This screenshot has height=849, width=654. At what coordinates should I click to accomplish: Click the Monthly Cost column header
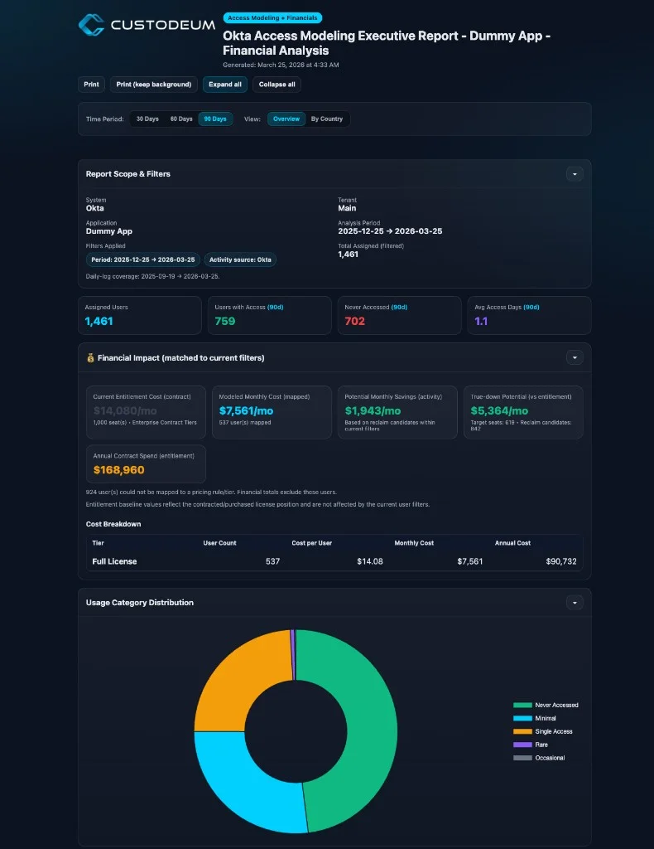tap(414, 543)
